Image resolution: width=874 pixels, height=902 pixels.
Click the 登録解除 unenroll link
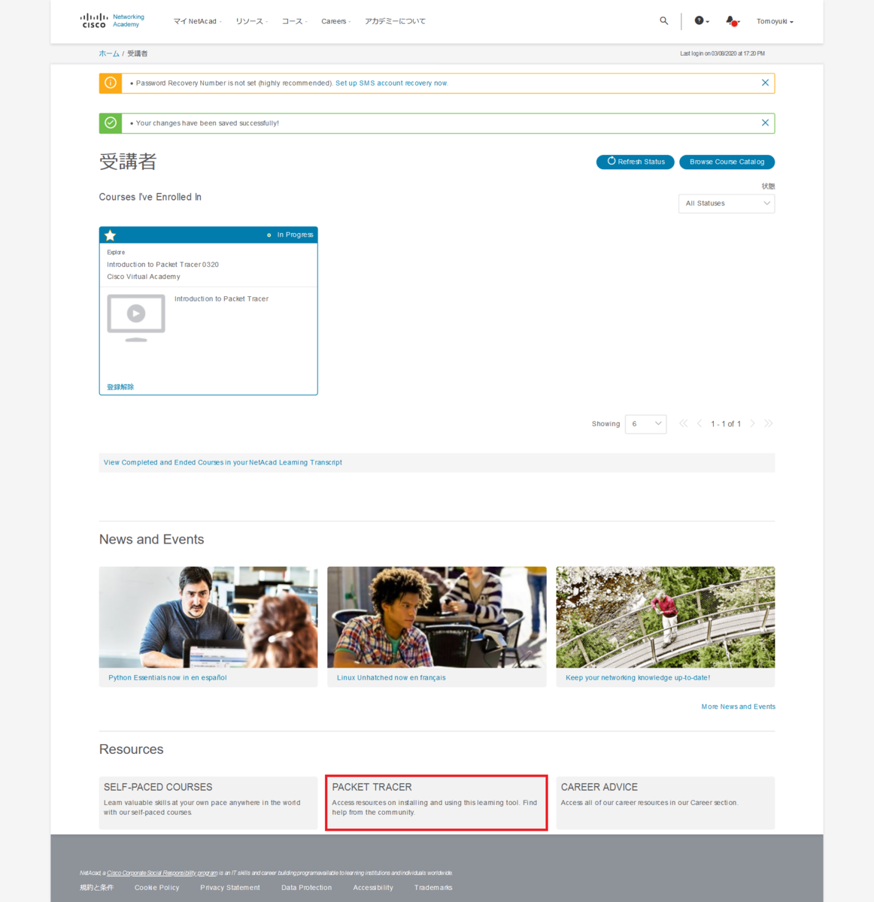pyautogui.click(x=120, y=386)
